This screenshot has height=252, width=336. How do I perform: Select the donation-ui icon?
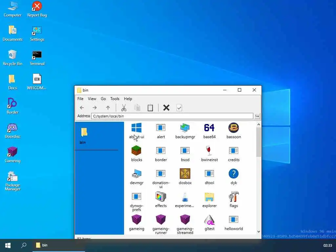click(x=161, y=174)
